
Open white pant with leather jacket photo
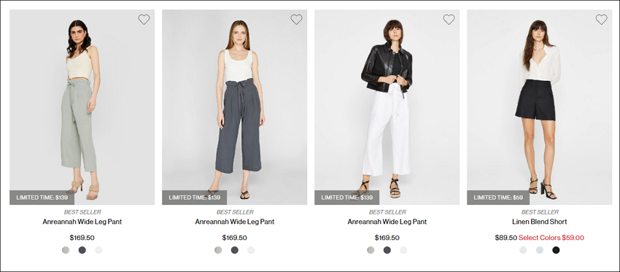[x=387, y=107]
